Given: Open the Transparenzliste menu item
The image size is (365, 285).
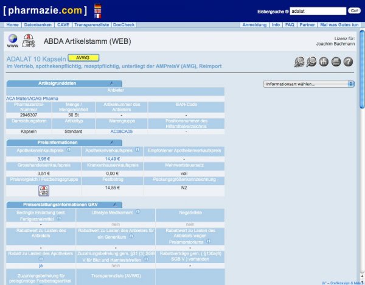Looking at the screenshot, I should (92, 25).
